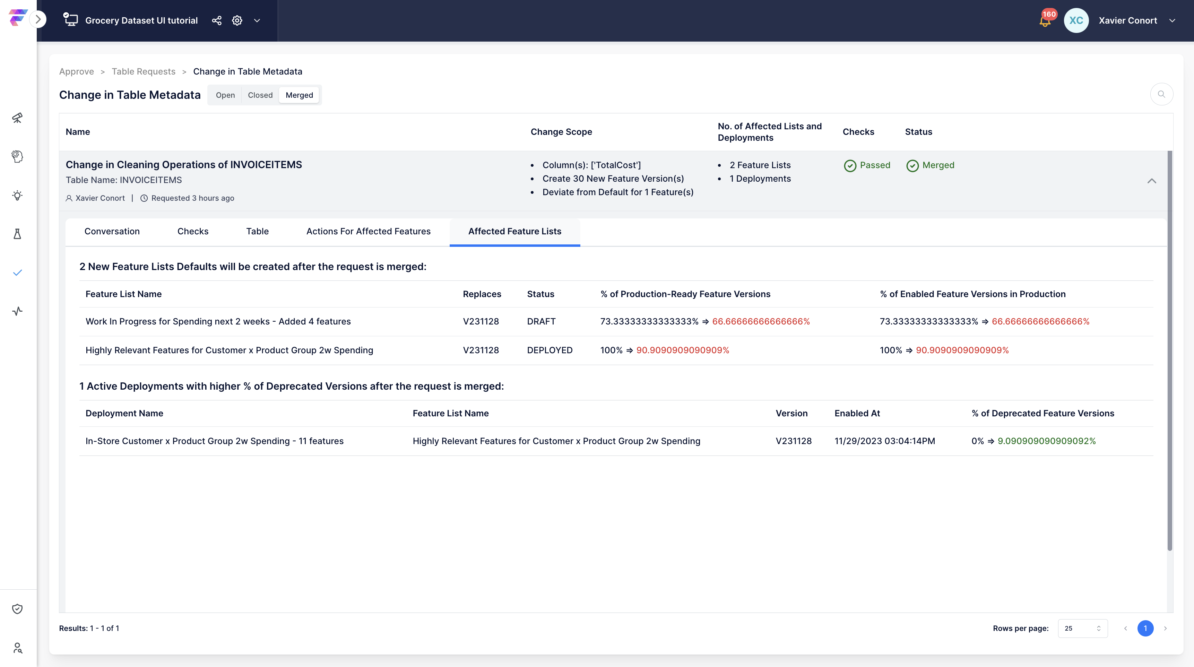Expand the Xavier Conort user menu chevron
The width and height of the screenshot is (1194, 667).
point(1172,20)
